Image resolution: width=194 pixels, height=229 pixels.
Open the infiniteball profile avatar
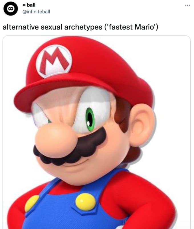click(x=11, y=9)
